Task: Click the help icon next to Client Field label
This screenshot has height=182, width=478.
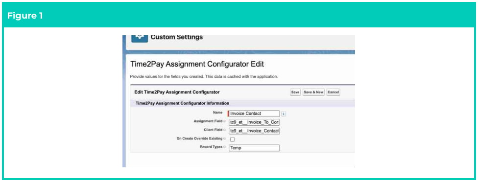Action: [224, 130]
